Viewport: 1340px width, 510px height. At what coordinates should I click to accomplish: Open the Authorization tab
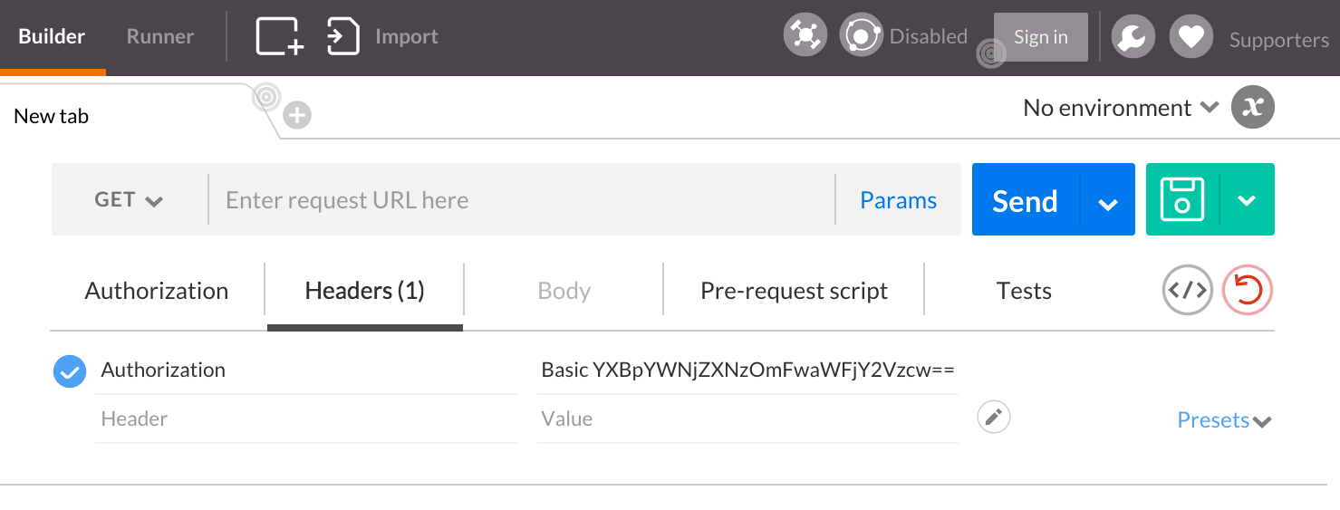tap(157, 291)
